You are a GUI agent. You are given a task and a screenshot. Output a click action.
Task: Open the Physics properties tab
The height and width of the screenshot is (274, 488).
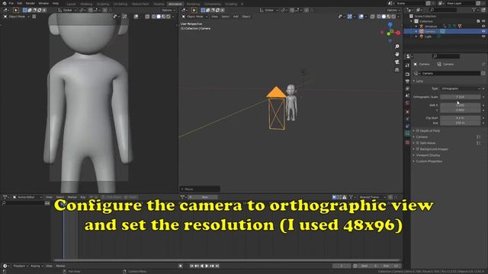[x=407, y=119]
